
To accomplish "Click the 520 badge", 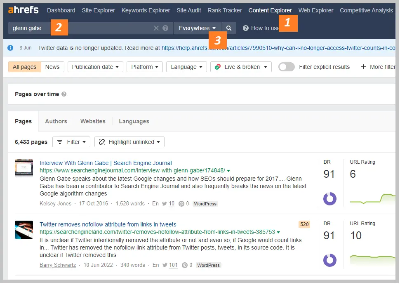I will click(304, 224).
